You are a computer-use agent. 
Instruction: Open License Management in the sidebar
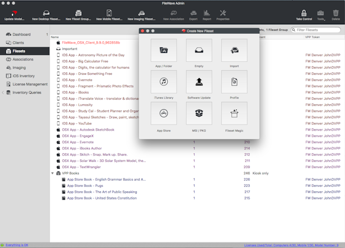click(30, 84)
